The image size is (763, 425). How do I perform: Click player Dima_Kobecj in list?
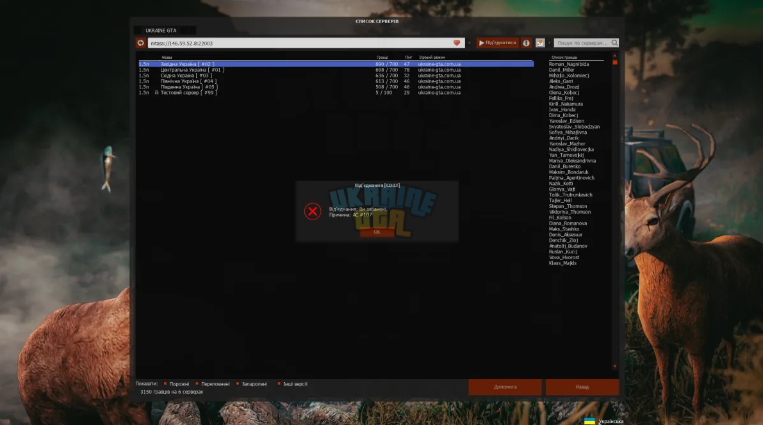point(564,115)
